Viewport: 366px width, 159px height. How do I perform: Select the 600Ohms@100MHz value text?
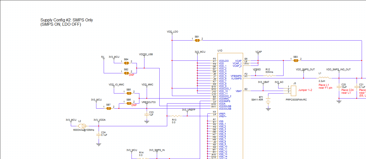(83, 130)
